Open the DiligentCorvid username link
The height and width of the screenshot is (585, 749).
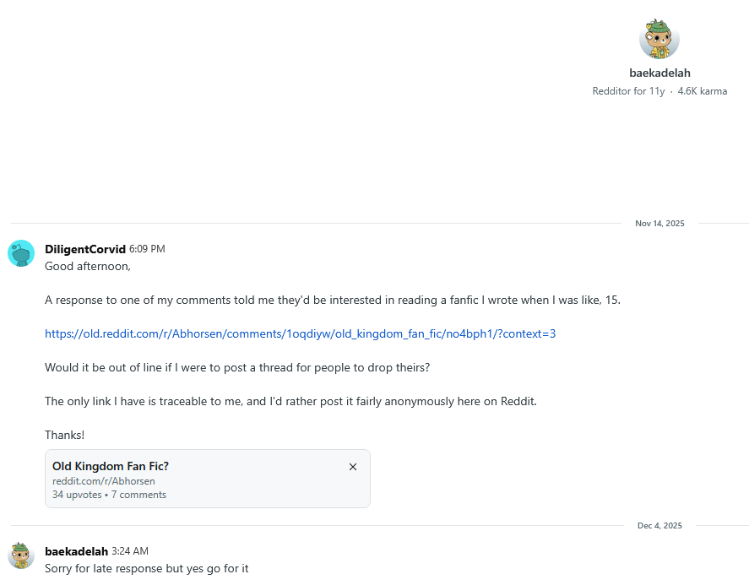[85, 249]
